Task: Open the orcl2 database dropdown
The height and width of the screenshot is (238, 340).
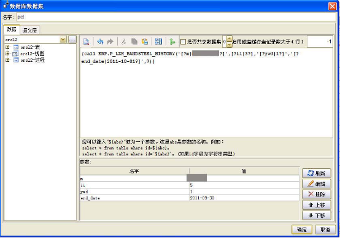Action: [63, 40]
